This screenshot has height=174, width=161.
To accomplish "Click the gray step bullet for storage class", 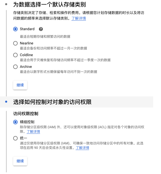I will 6,4.
